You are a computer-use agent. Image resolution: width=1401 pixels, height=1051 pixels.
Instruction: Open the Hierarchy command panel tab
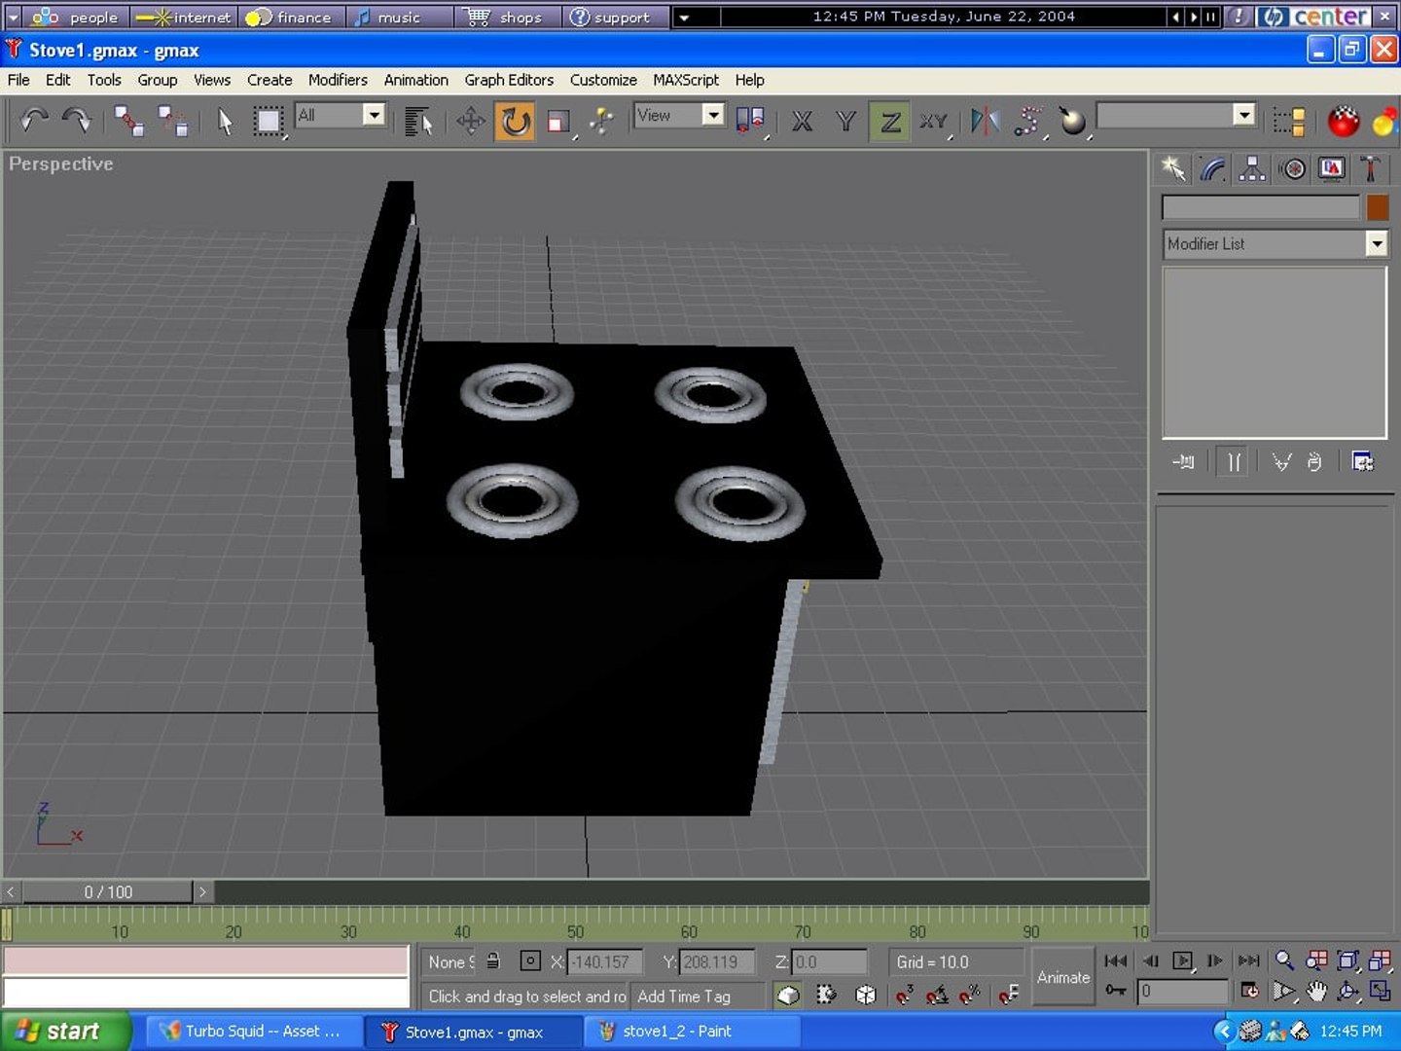click(x=1252, y=169)
